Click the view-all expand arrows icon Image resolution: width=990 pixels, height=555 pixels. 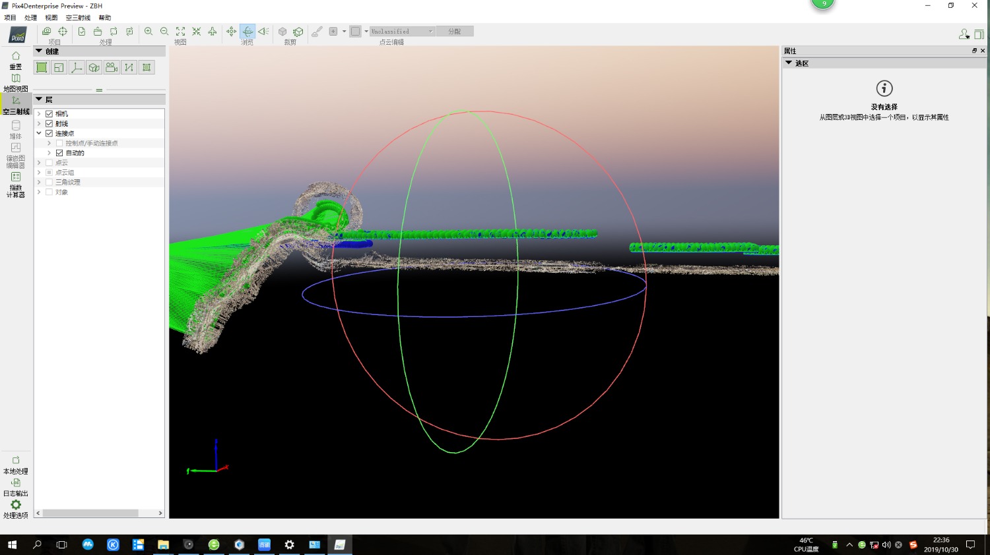click(180, 31)
